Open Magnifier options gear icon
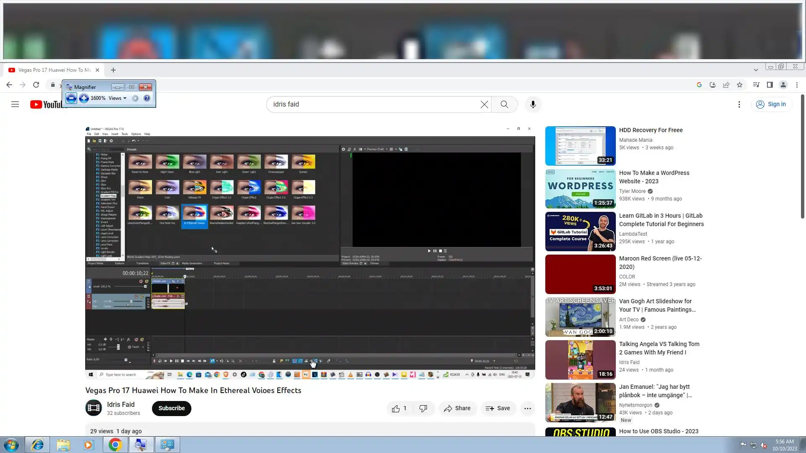Viewport: 806px width, 453px height. click(x=135, y=98)
